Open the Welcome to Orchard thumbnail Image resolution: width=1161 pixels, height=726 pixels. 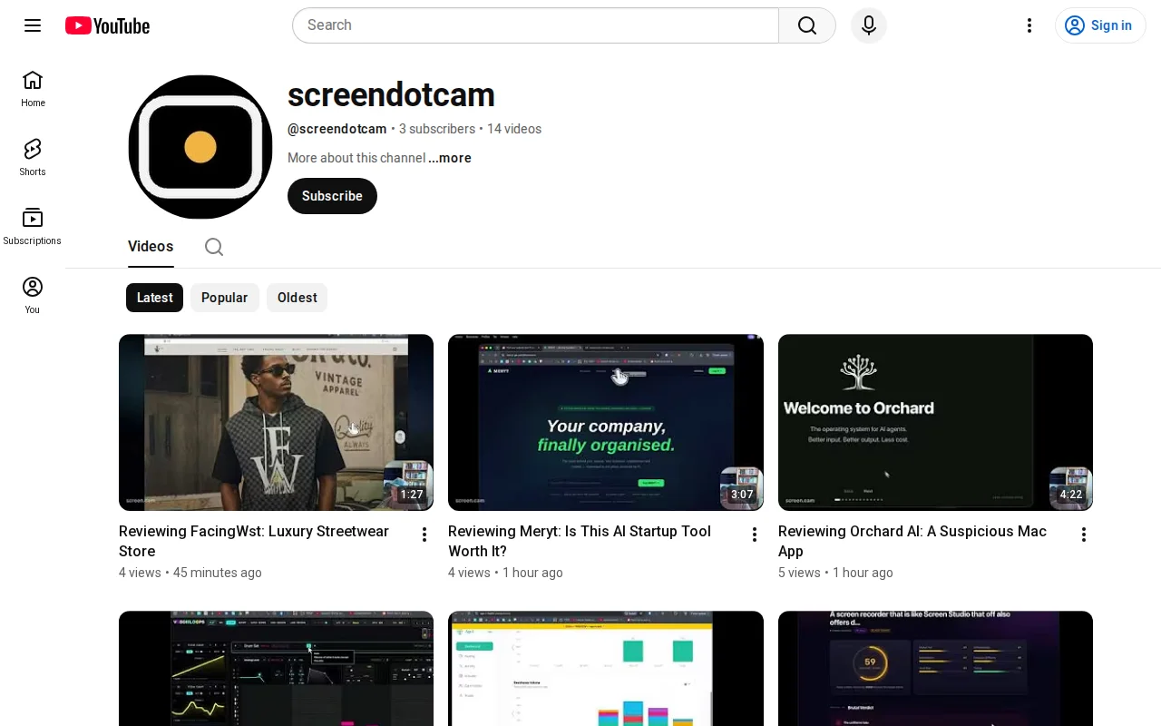coord(935,422)
